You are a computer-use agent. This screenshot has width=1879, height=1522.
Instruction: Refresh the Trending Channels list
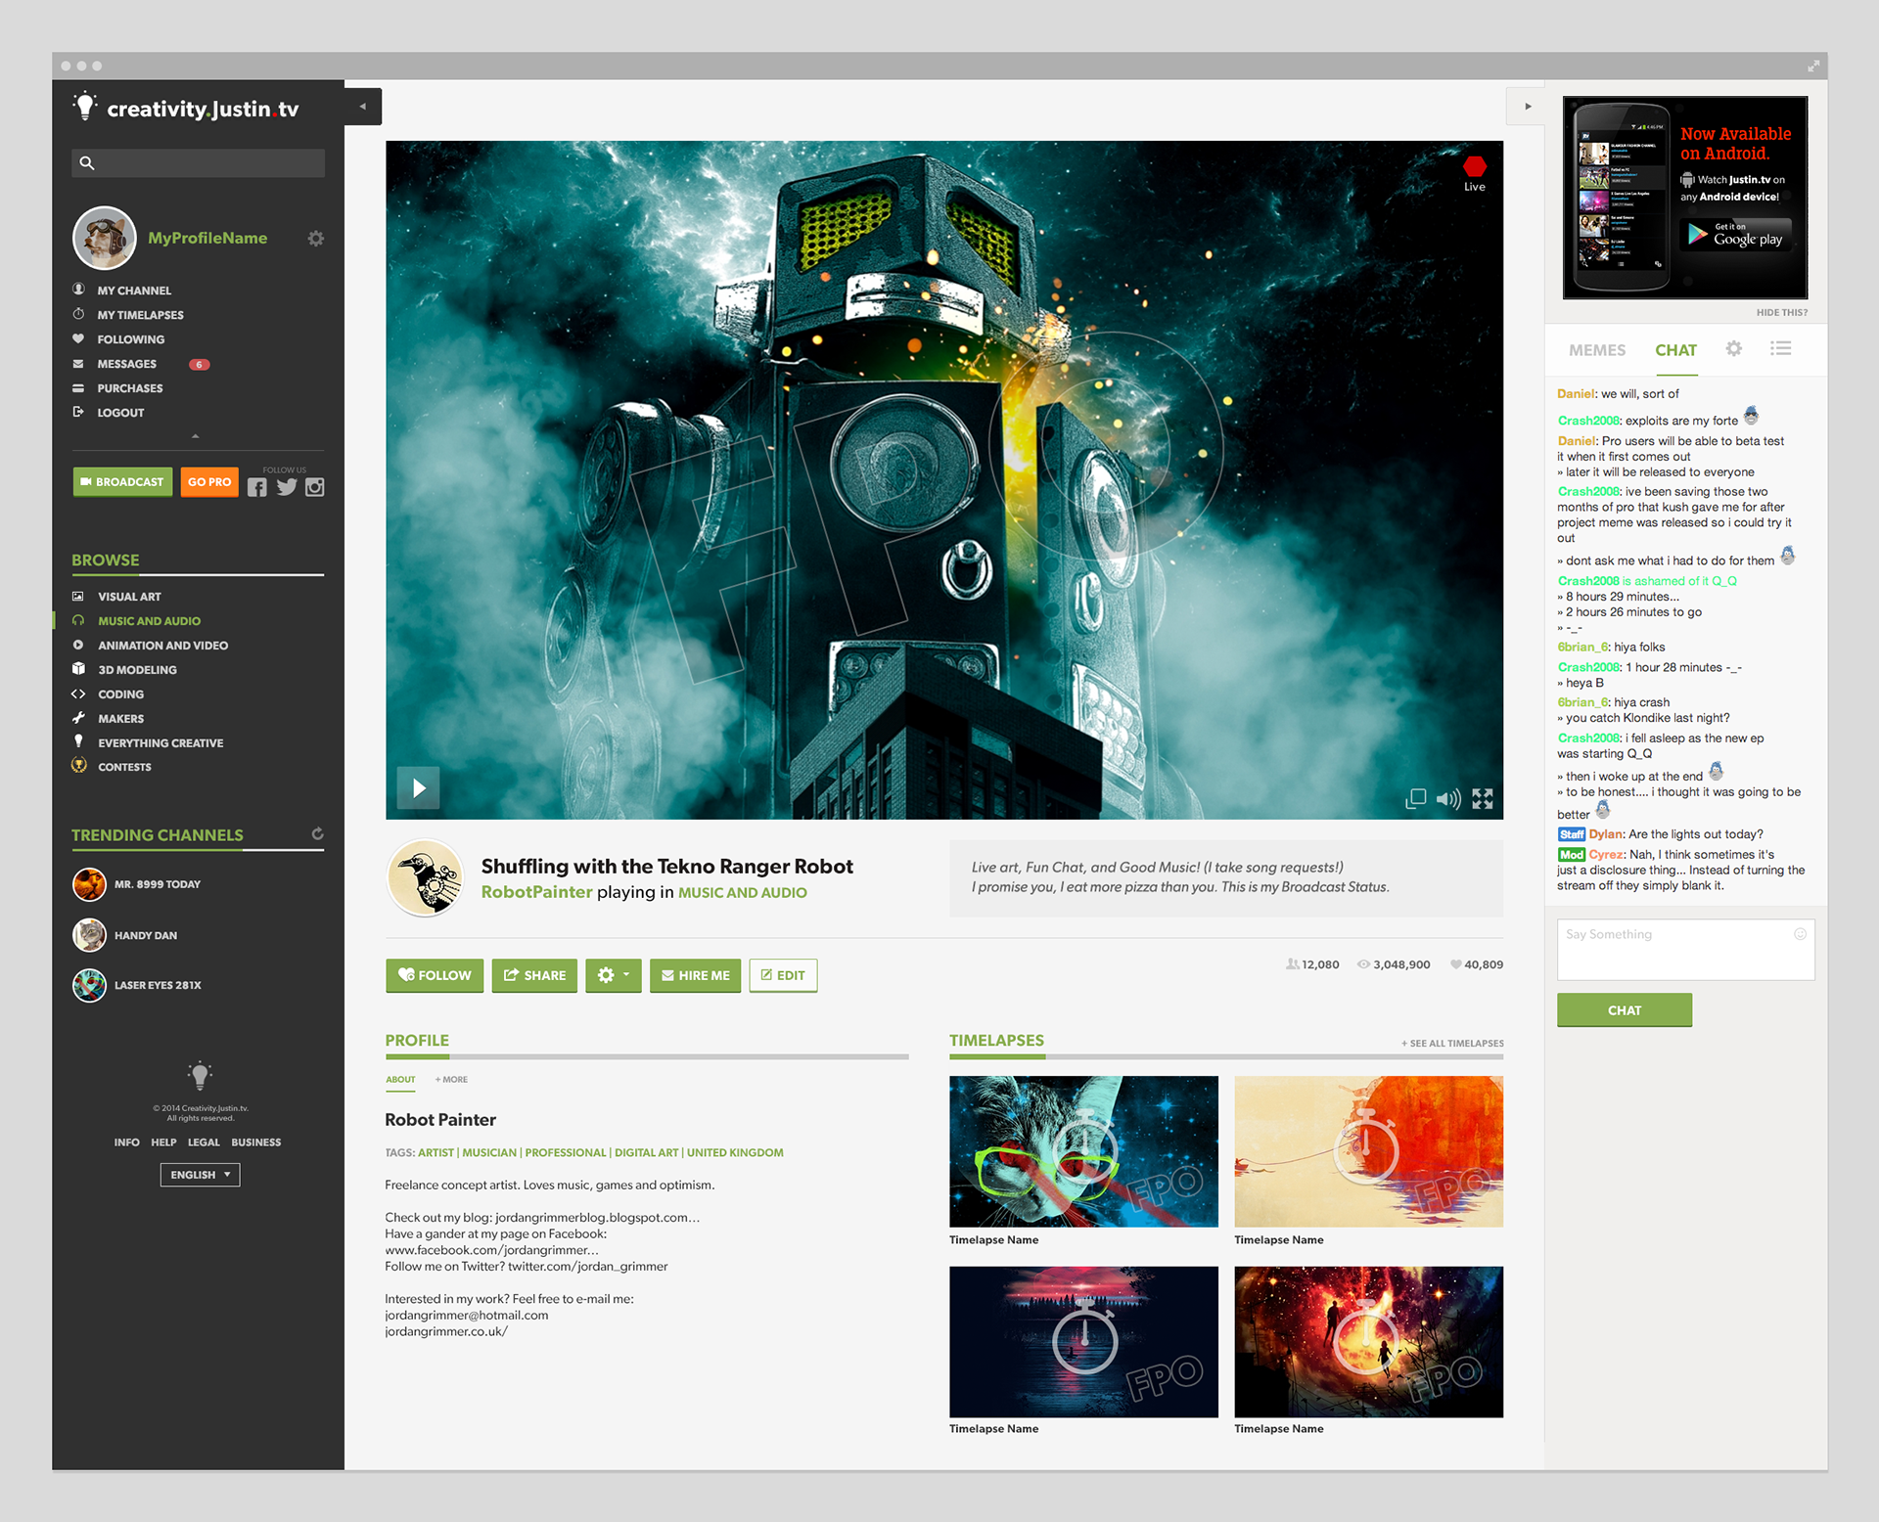pyautogui.click(x=317, y=833)
